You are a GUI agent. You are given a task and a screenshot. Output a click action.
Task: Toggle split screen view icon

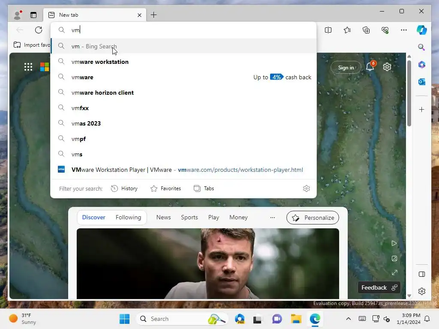(328, 30)
